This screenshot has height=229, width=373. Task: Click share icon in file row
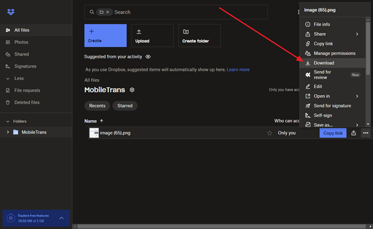(353, 133)
